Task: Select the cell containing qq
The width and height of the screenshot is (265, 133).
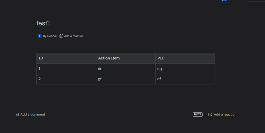Action: coord(185,69)
